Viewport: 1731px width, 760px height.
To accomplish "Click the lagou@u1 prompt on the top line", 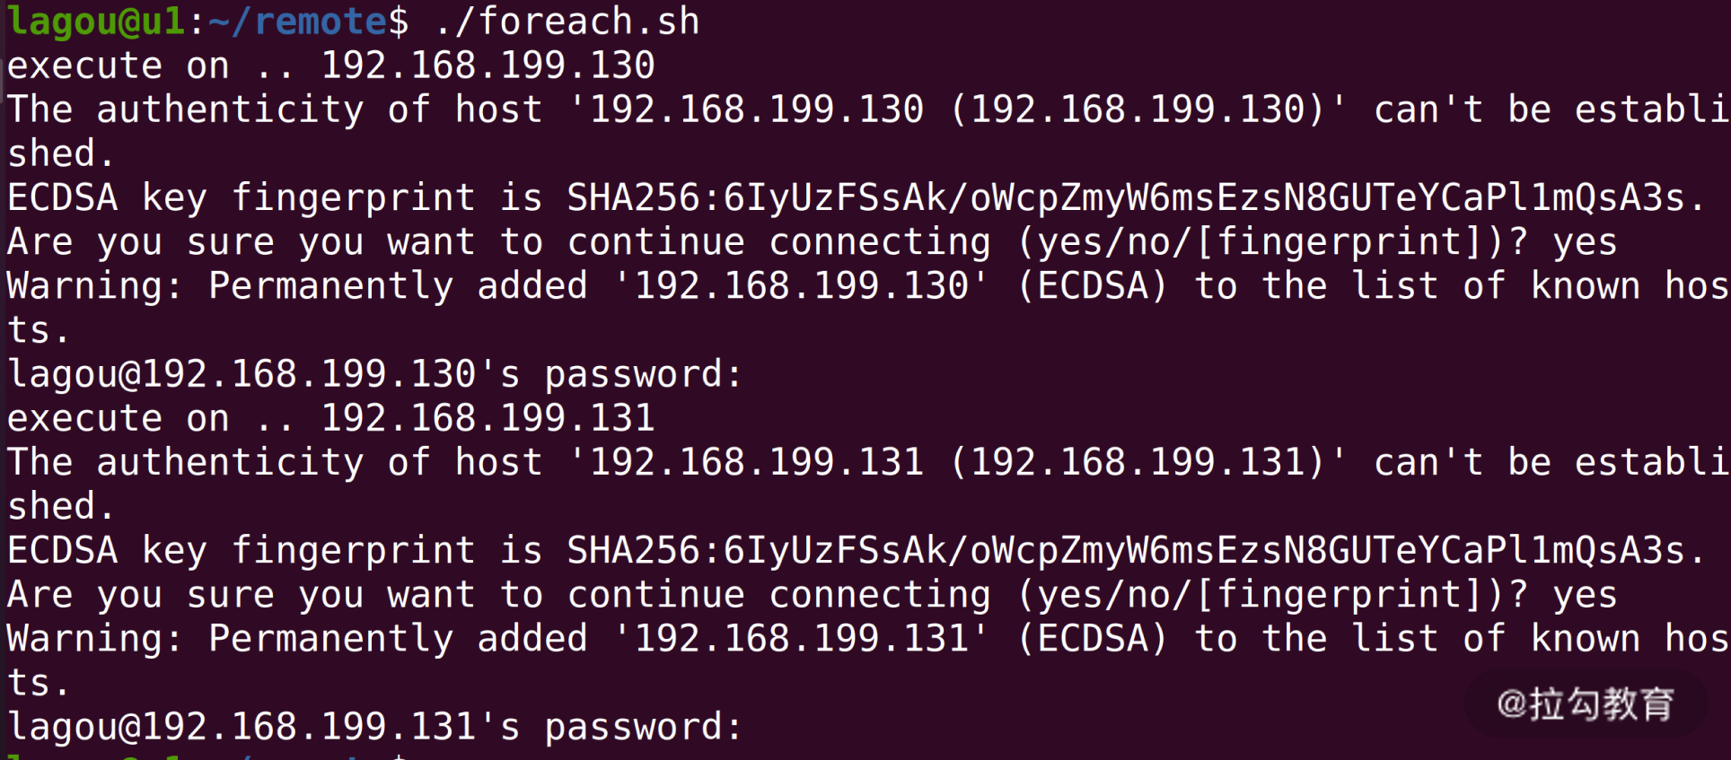I will pos(96,22).
